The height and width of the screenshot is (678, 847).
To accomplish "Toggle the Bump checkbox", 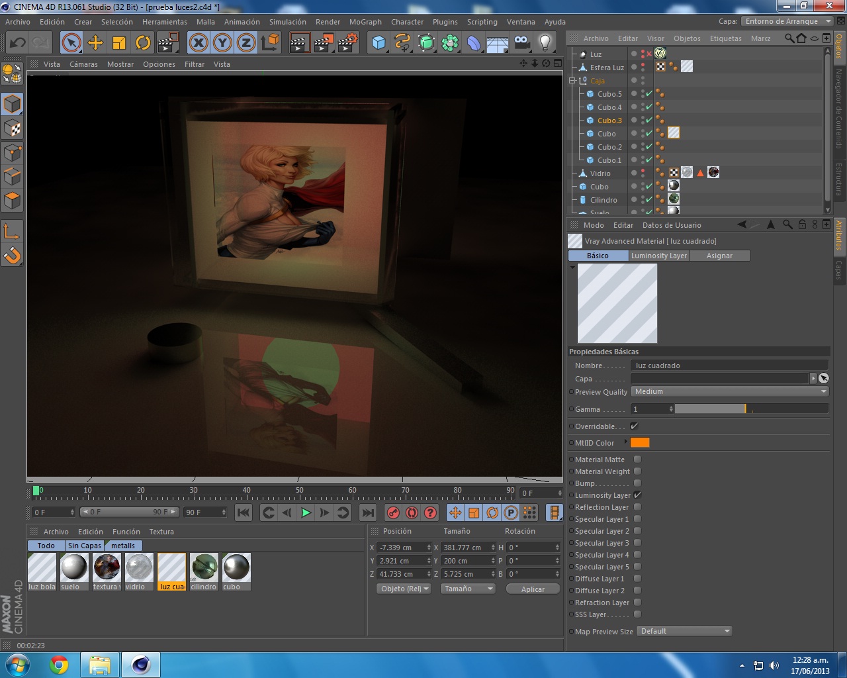I will pyautogui.click(x=637, y=483).
